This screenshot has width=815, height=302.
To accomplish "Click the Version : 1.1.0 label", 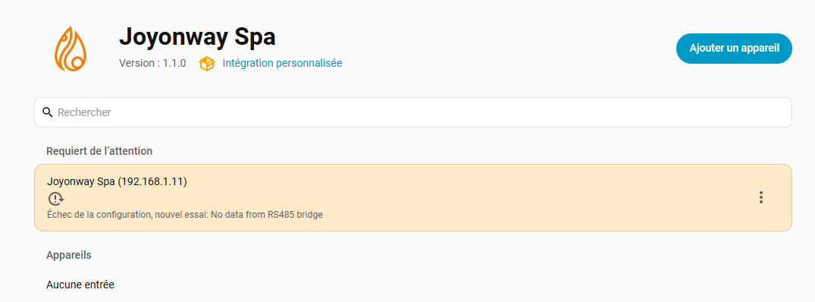I will (152, 64).
